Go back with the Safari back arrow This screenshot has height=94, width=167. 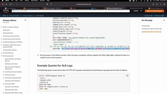point(17,4)
